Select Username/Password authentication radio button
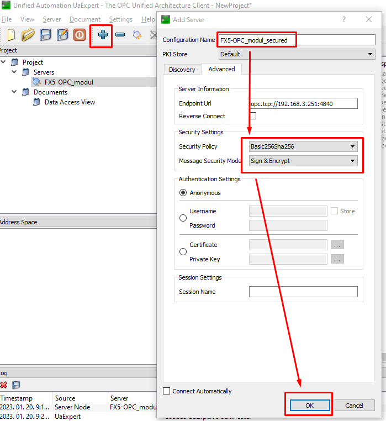386x421 pixels. point(183,218)
